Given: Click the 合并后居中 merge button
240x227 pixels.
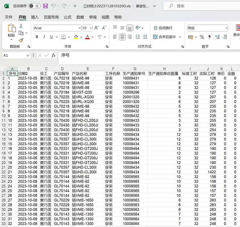Looking at the screenshot, I should [164, 37].
